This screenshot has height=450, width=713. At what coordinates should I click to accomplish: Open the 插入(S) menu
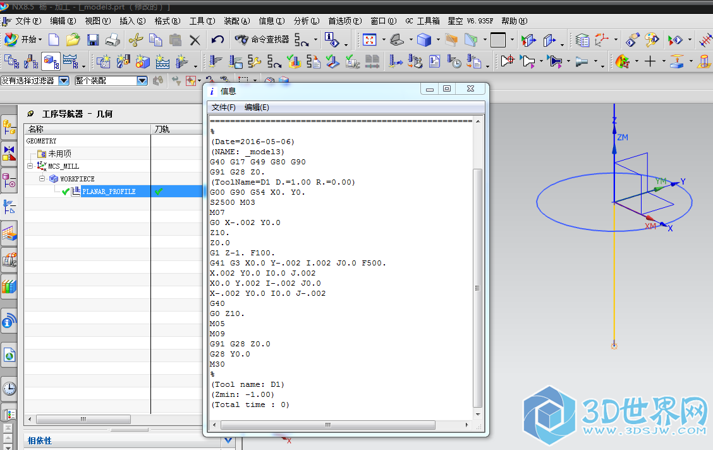coord(133,21)
